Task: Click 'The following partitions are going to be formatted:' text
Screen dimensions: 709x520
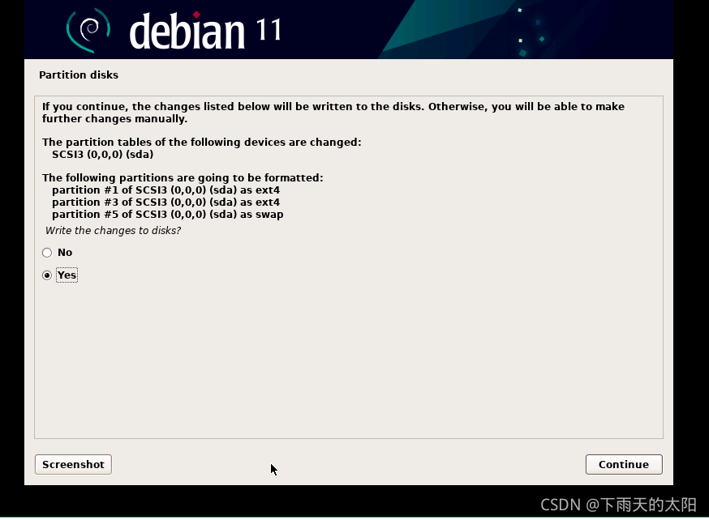Action: 183,178
